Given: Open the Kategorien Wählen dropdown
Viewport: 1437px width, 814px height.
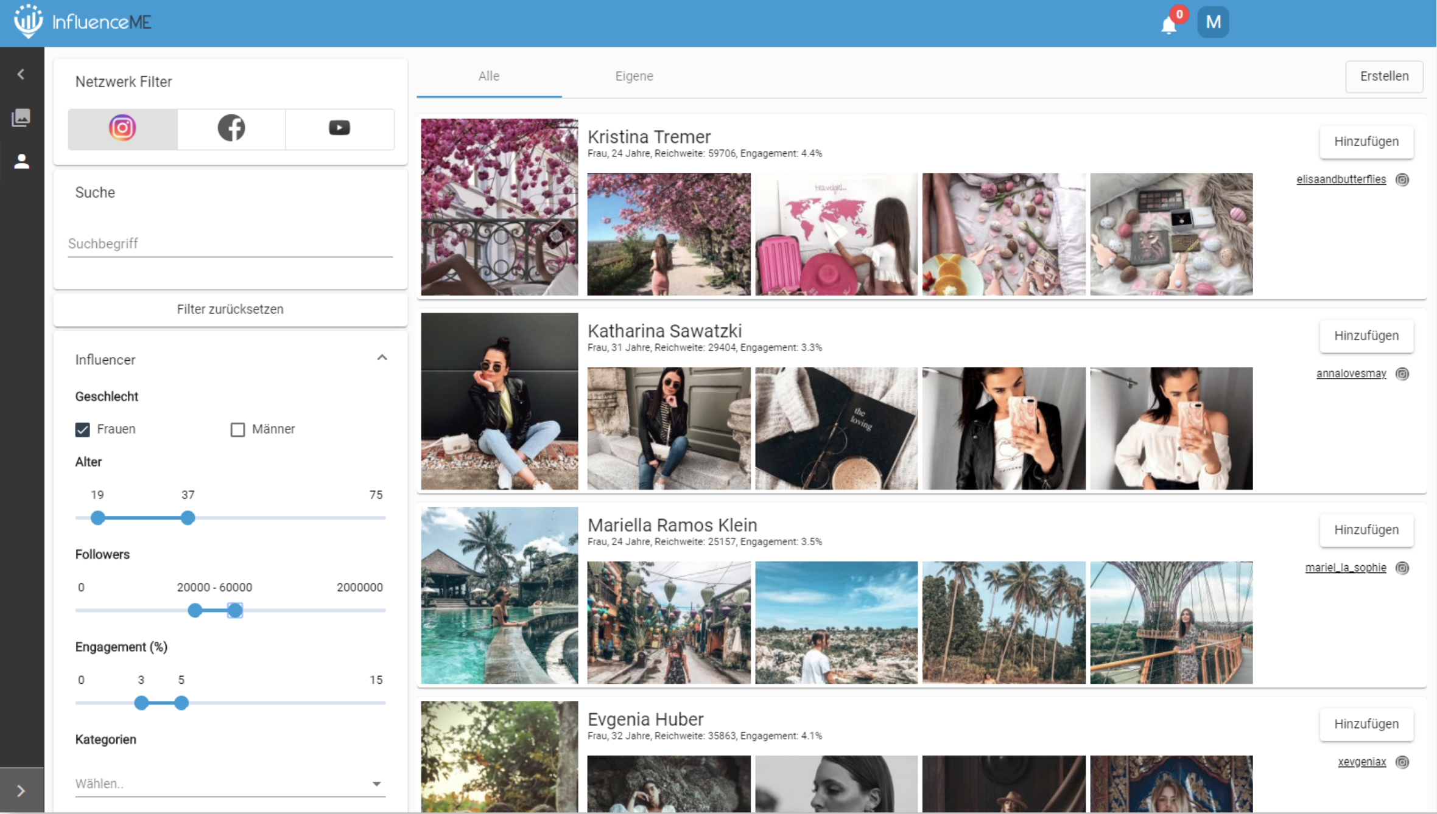Looking at the screenshot, I should coord(230,784).
